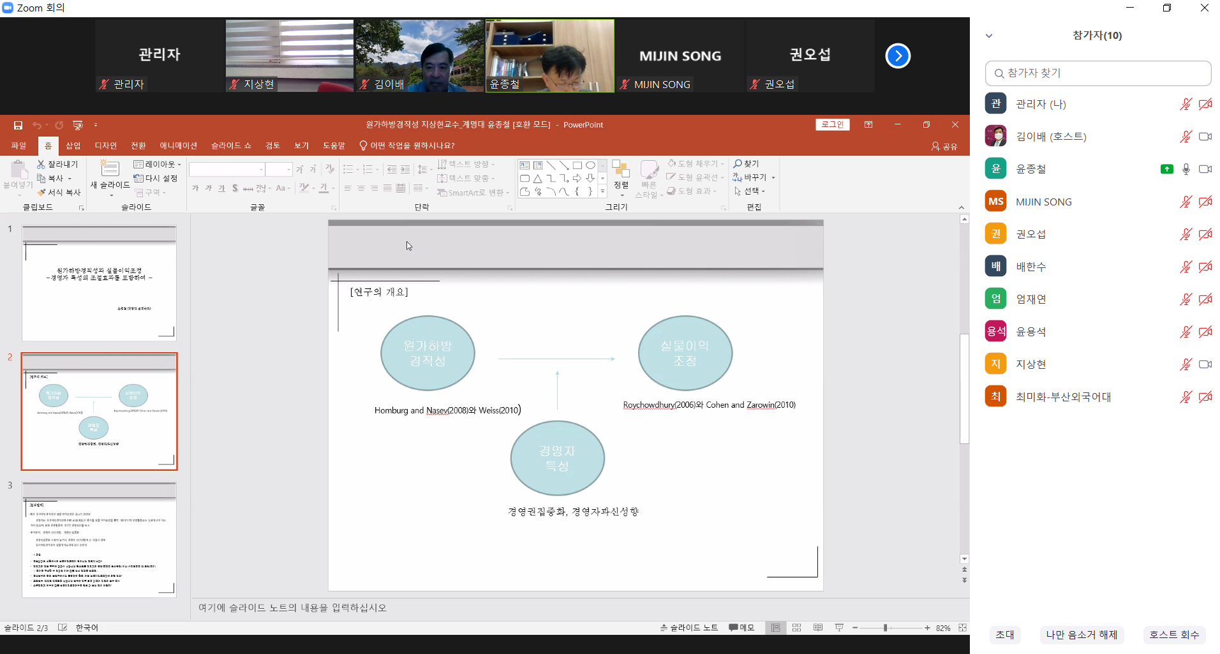This screenshot has height=654, width=1220.
Task: Click the Invite (초대) button
Action: 1004,634
